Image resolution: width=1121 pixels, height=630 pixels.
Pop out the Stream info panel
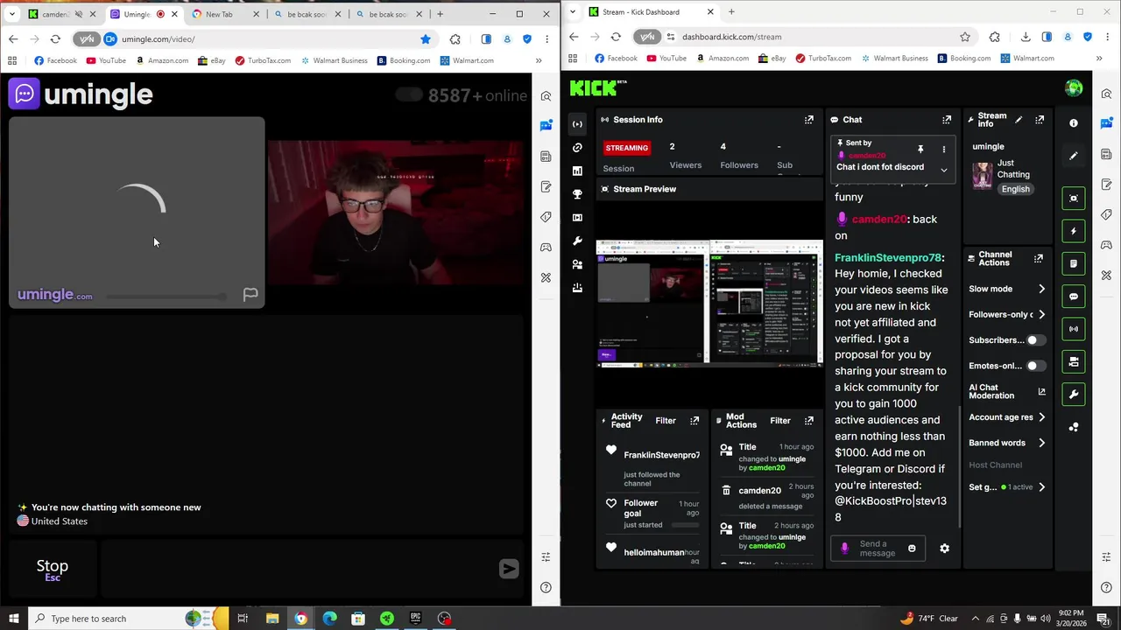(1040, 120)
